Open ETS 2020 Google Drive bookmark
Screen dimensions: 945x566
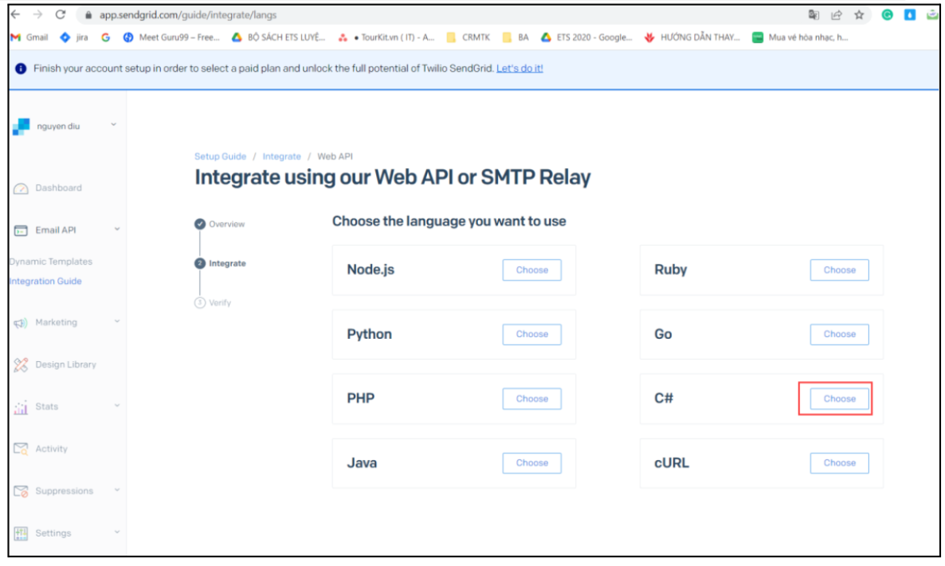pyautogui.click(x=586, y=37)
